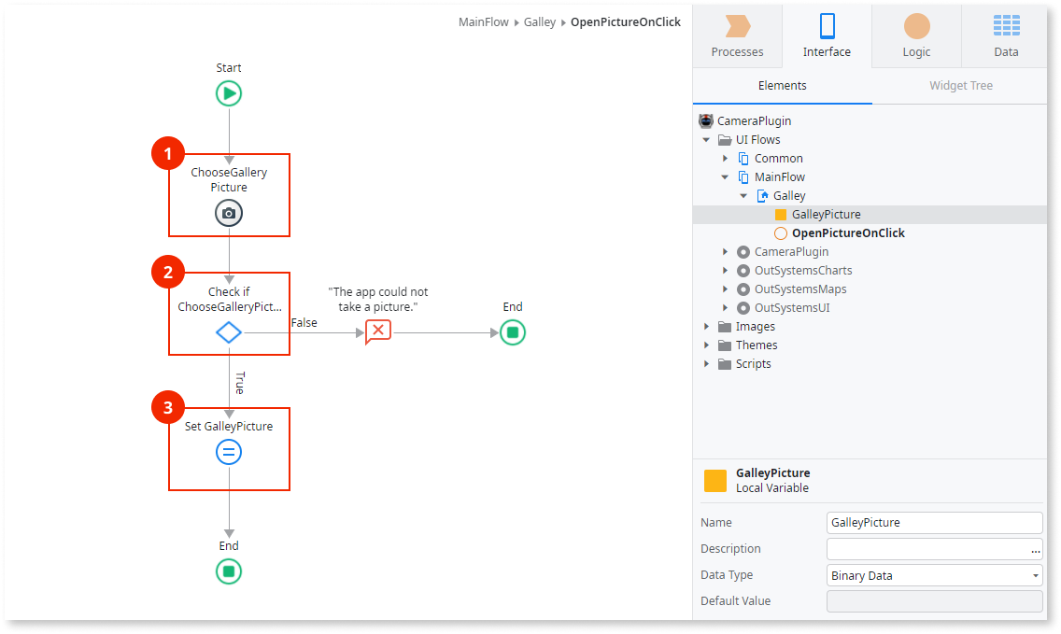Click inside the Name field showing GalleyPicture
This screenshot has height=634, width=1061.
click(934, 522)
